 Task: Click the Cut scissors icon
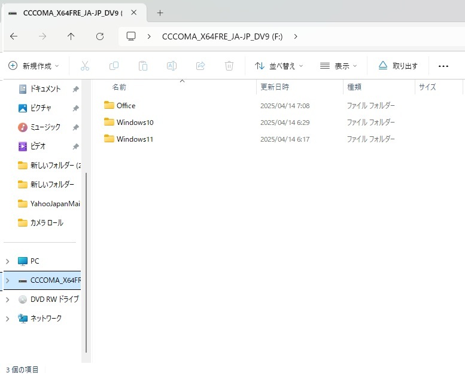pyautogui.click(x=85, y=66)
